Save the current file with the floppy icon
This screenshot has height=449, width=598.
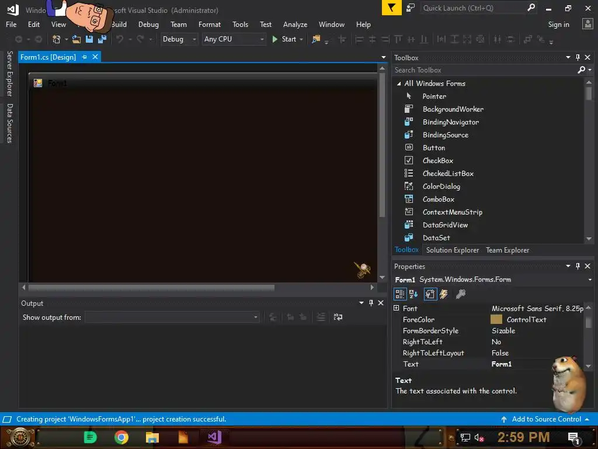tap(89, 39)
